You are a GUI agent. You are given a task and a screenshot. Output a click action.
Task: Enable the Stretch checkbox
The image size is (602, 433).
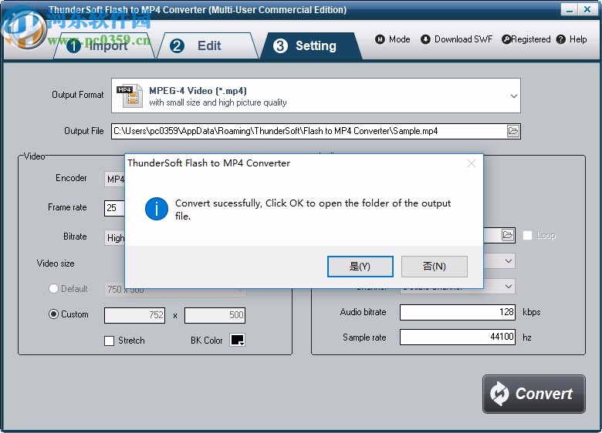(x=109, y=341)
